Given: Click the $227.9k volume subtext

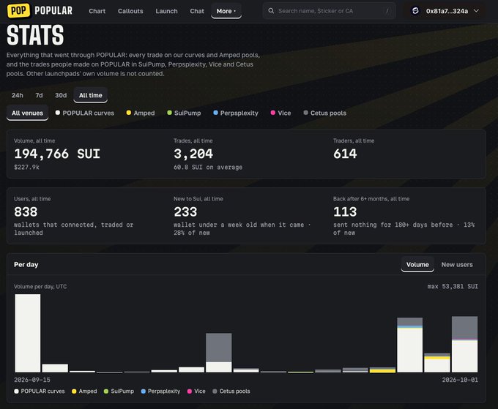Looking at the screenshot, I should click(x=26, y=168).
